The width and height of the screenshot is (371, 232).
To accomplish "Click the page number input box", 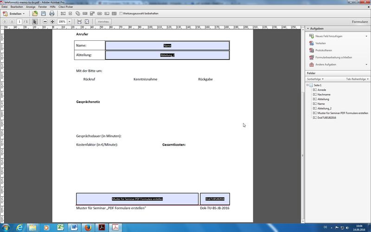I will [19, 21].
